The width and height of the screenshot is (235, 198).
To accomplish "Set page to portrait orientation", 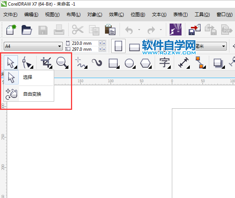I will [118, 46].
